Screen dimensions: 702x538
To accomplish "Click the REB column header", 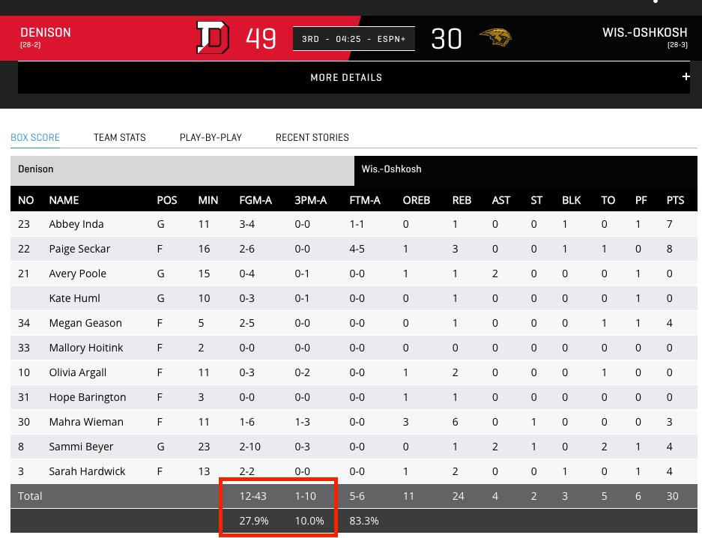I will point(462,200).
